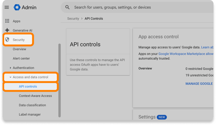
Task: Click the Google Admin hexagon logo
Action: point(17,7)
